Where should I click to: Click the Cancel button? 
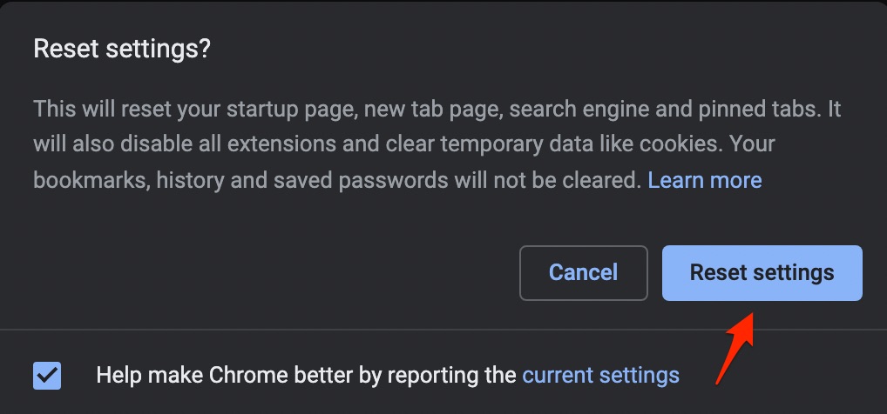tap(583, 273)
